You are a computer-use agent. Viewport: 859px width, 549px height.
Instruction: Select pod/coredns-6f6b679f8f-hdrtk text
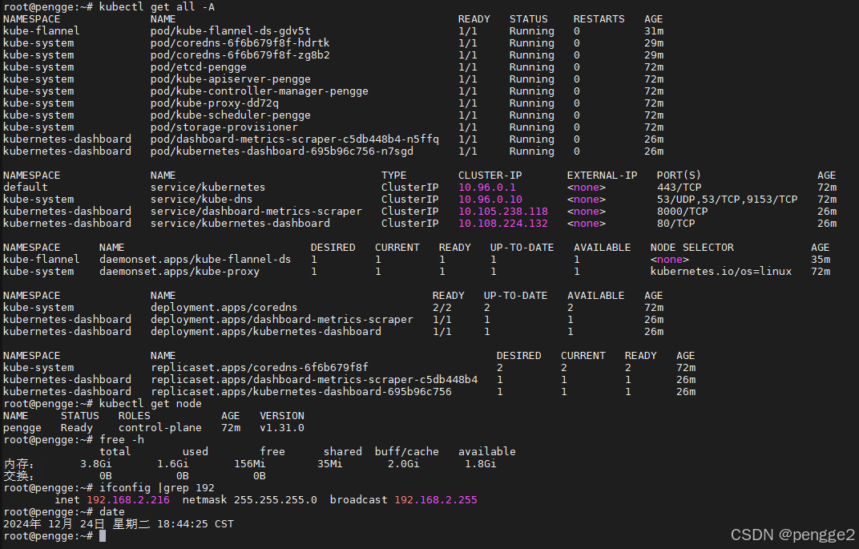[x=240, y=43]
